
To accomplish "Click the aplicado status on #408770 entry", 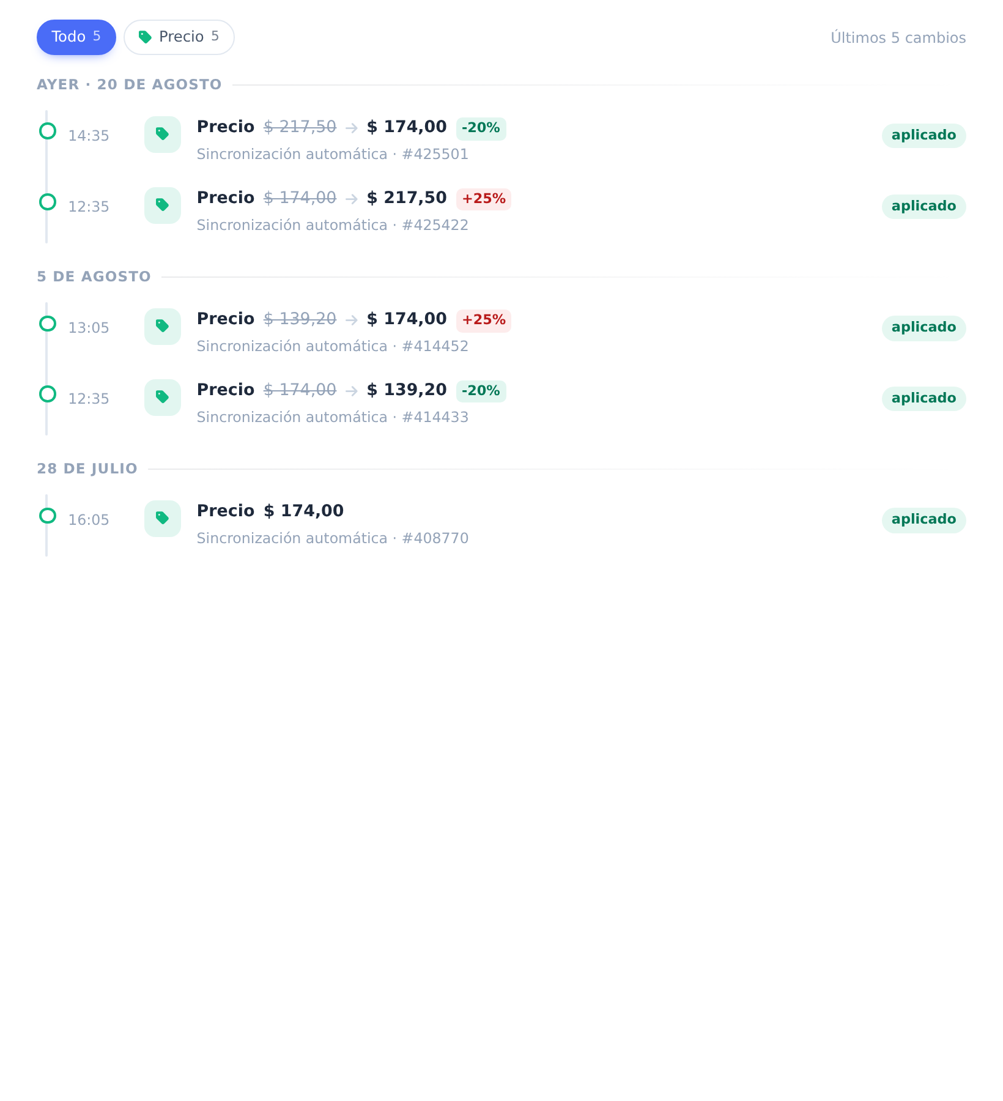I will tap(923, 519).
